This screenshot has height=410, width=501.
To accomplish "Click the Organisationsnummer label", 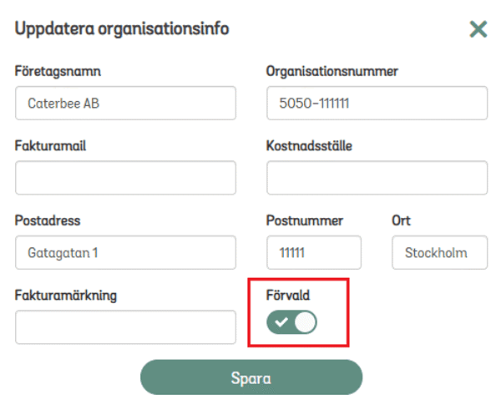I will [331, 71].
